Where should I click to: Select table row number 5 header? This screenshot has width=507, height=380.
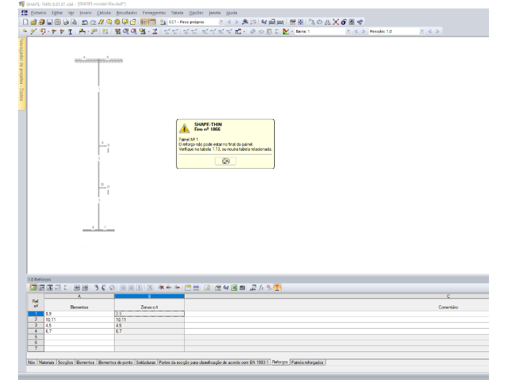tap(36, 337)
